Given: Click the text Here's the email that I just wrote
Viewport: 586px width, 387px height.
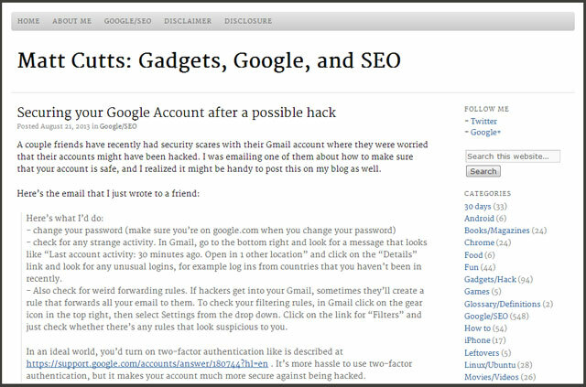Looking at the screenshot, I should coord(108,194).
